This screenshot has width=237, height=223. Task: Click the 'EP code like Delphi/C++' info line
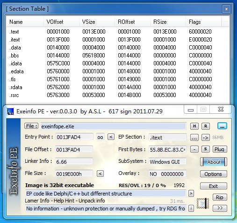pos(106,194)
